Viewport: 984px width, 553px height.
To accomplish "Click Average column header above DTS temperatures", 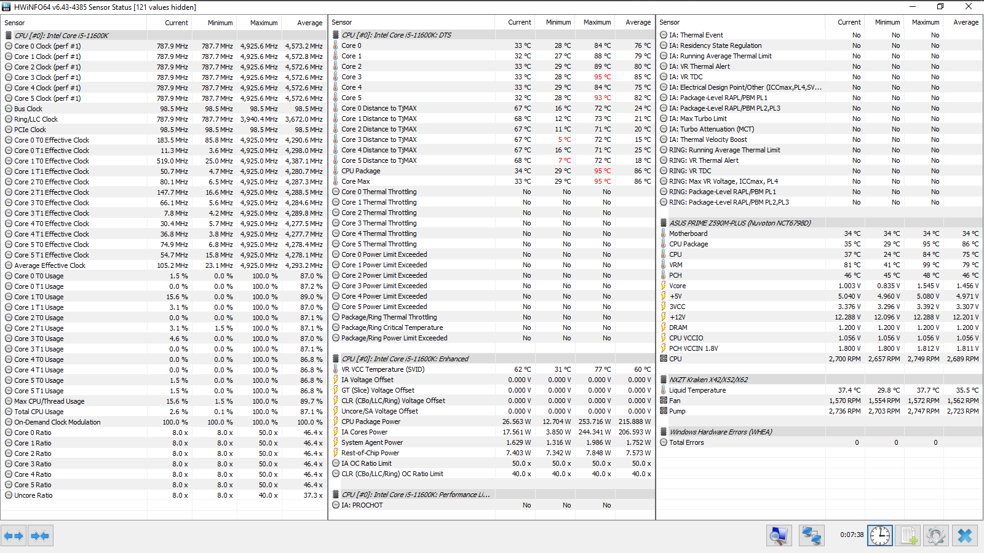I will point(634,22).
